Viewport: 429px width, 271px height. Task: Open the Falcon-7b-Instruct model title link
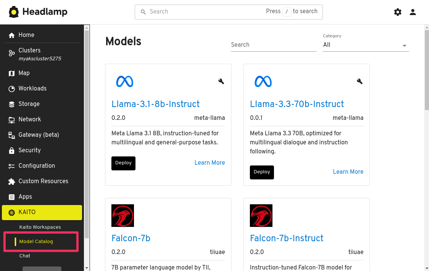pyautogui.click(x=286, y=238)
